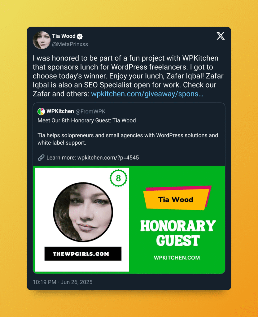
Task: Open the WPKitchen account name
Action: tap(60, 111)
